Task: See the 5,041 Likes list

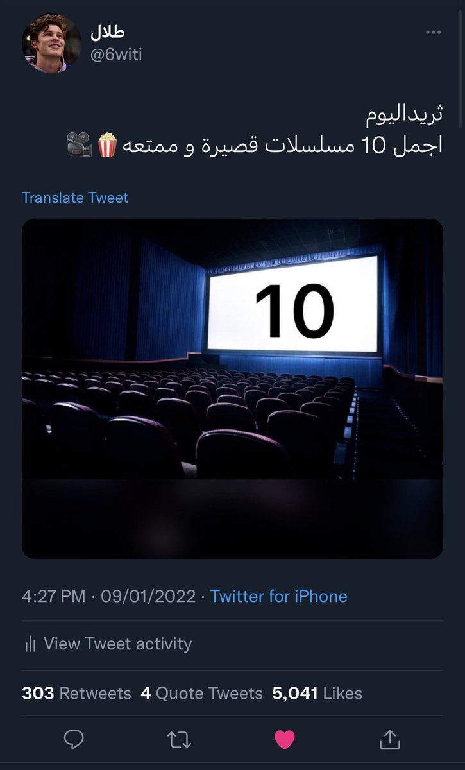Action: coord(317,694)
